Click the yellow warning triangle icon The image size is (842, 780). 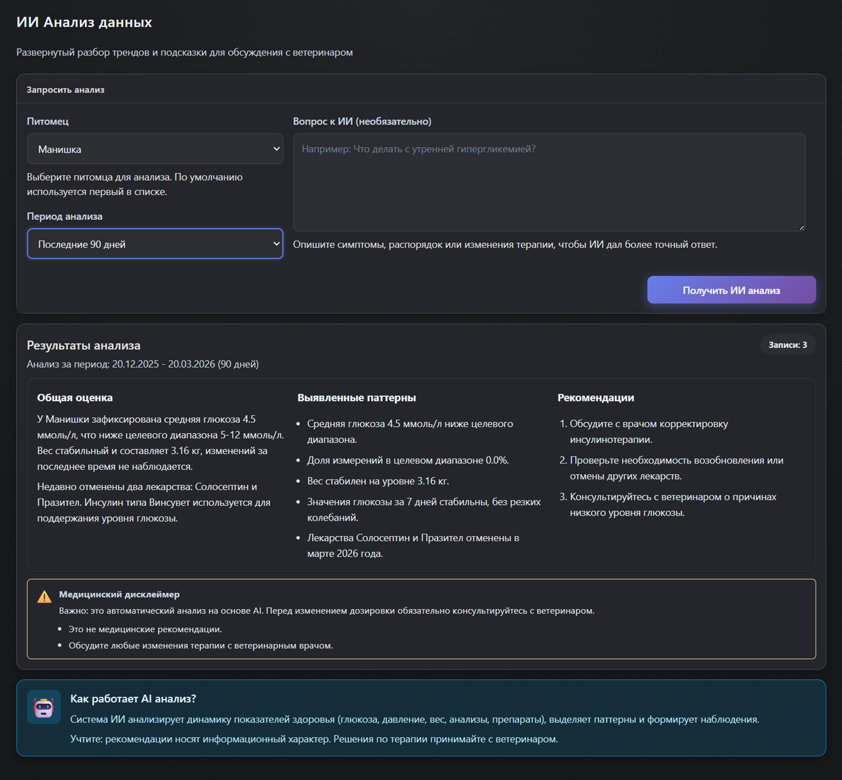coord(44,597)
